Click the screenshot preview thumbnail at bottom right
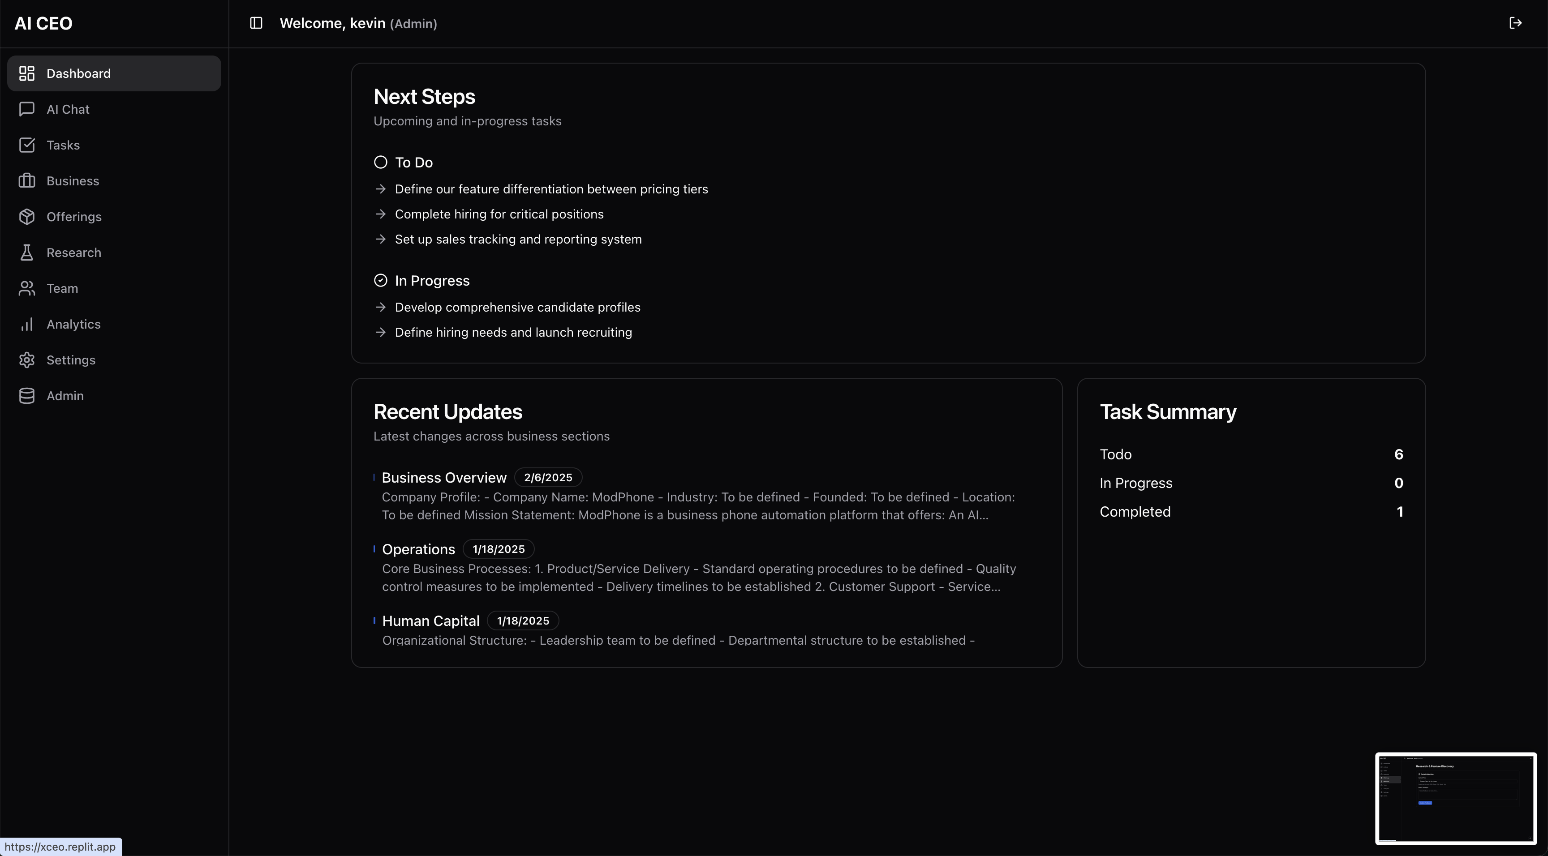1548x856 pixels. 1455,798
